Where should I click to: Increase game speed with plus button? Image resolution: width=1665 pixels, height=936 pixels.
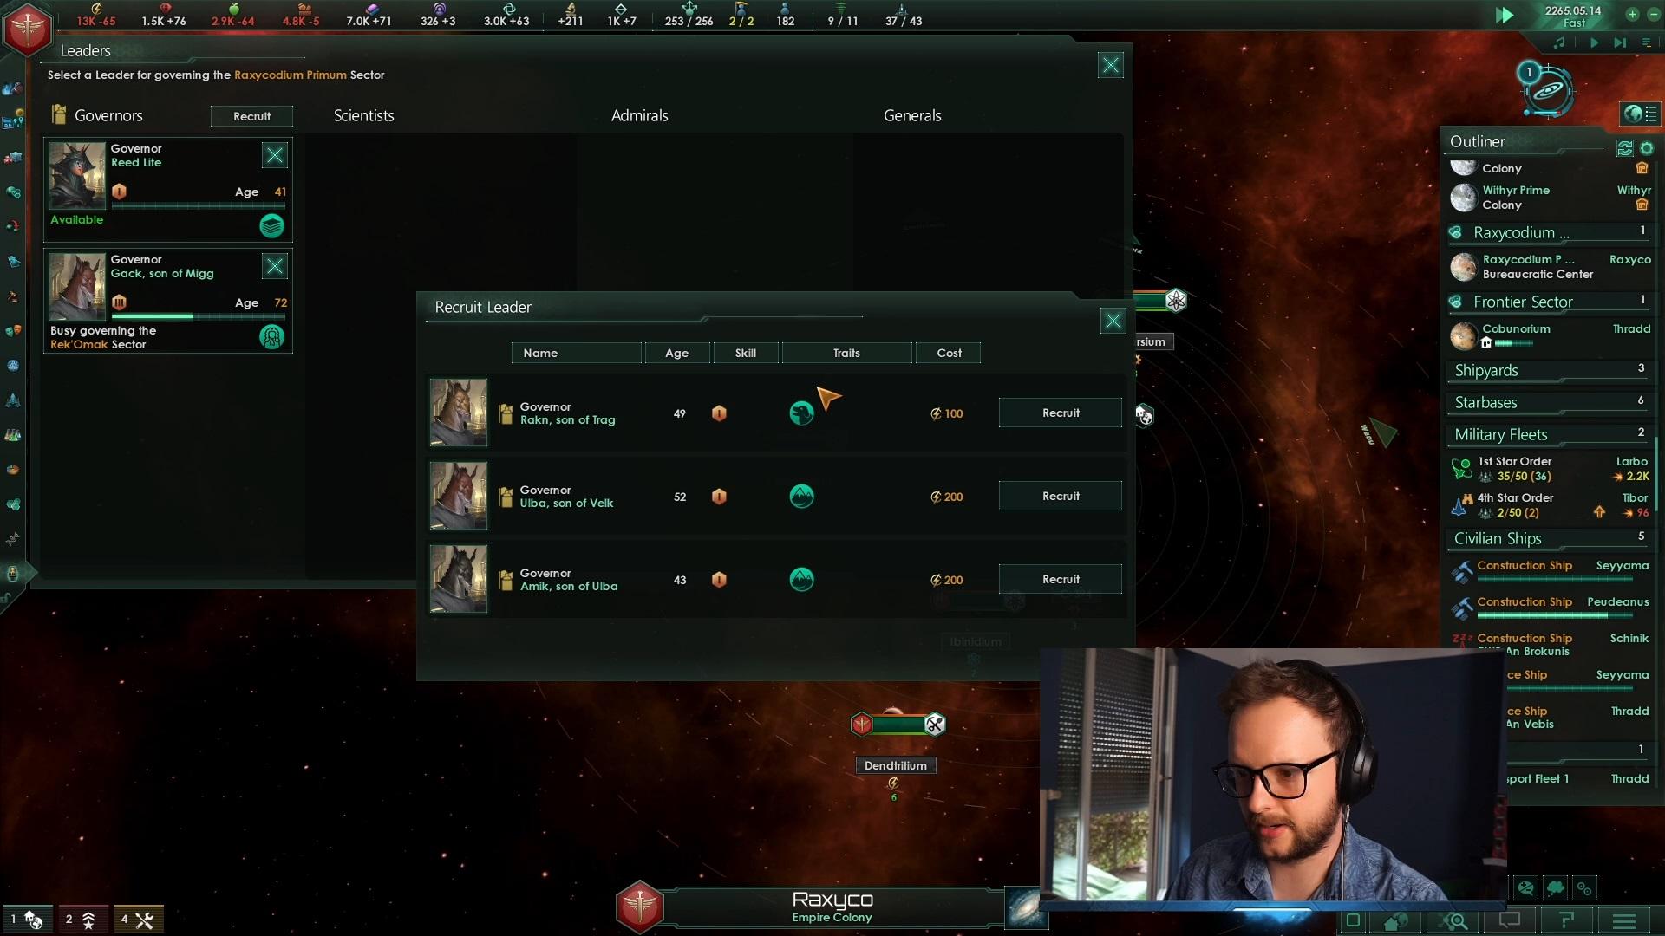coord(1632,15)
